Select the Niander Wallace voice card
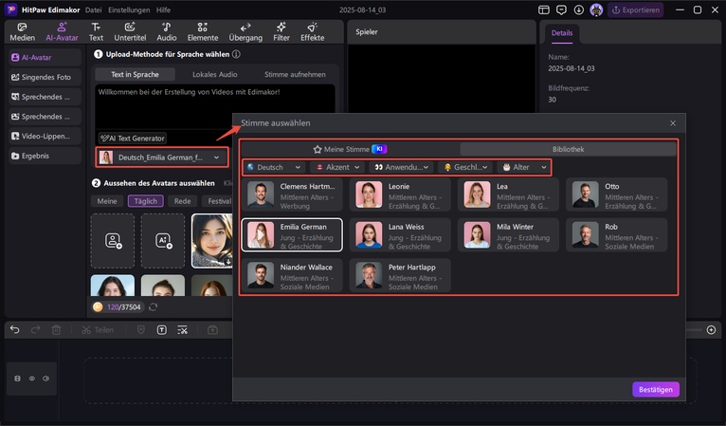Viewport: 726px width, 426px height. coord(292,275)
